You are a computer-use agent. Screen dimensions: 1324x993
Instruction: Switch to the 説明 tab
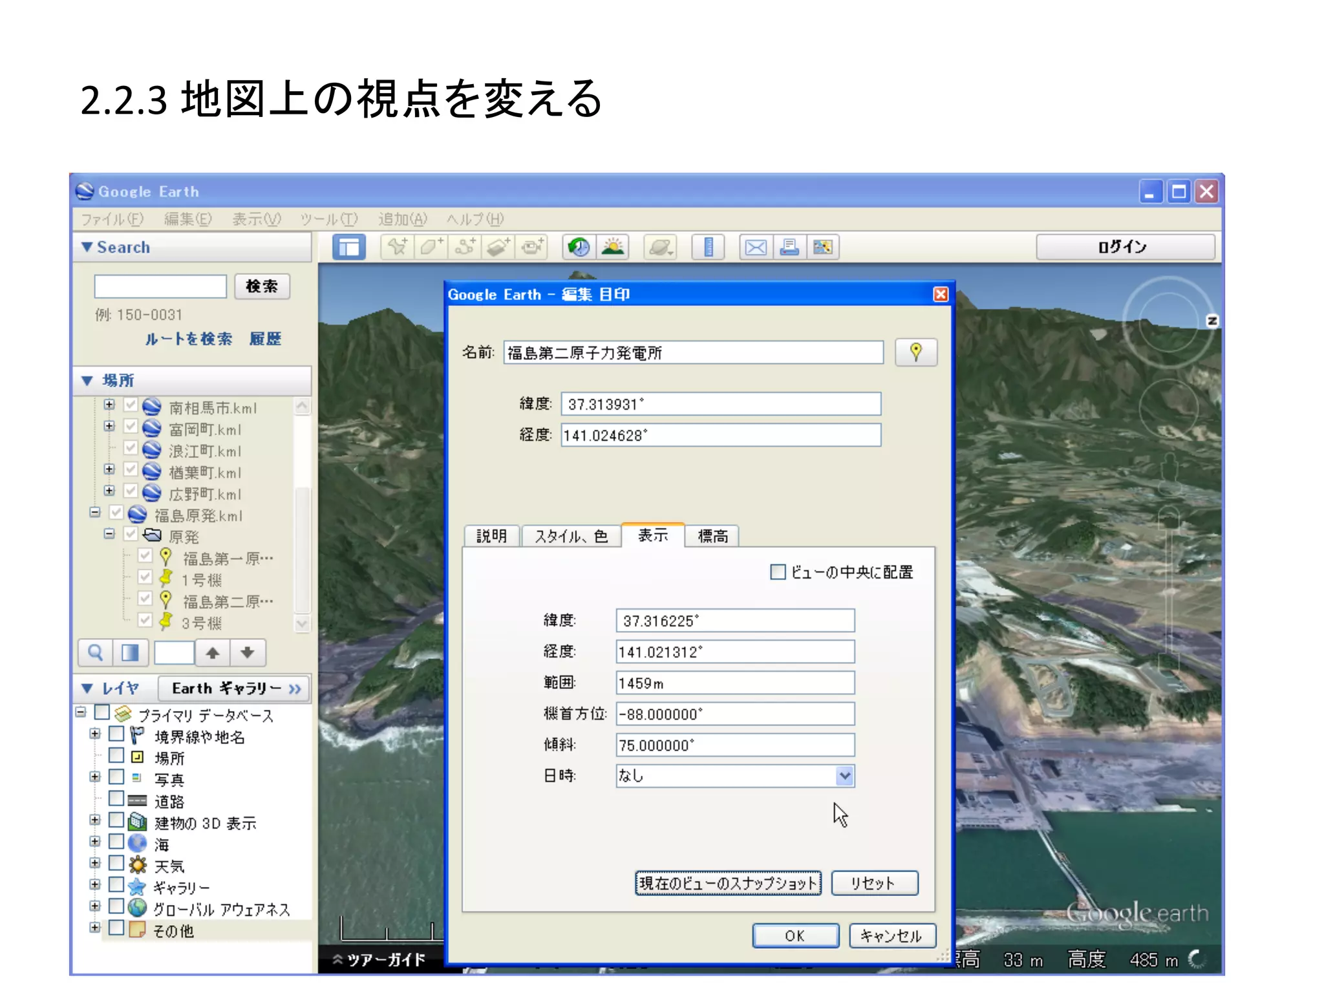click(491, 536)
